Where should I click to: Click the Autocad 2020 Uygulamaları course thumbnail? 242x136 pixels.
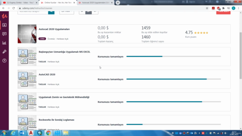click(x=27, y=34)
